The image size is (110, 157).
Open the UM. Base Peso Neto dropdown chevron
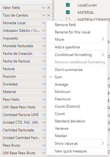44,107
